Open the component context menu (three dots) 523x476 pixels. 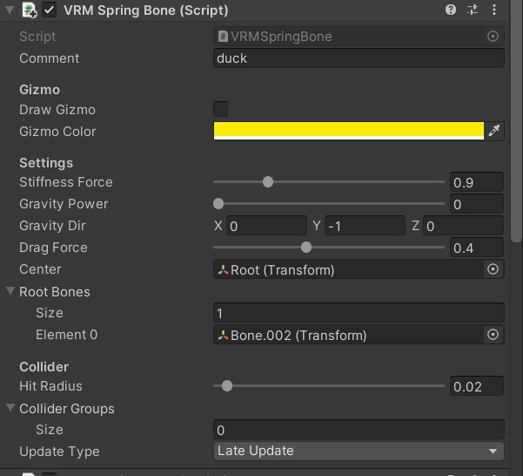coord(494,10)
